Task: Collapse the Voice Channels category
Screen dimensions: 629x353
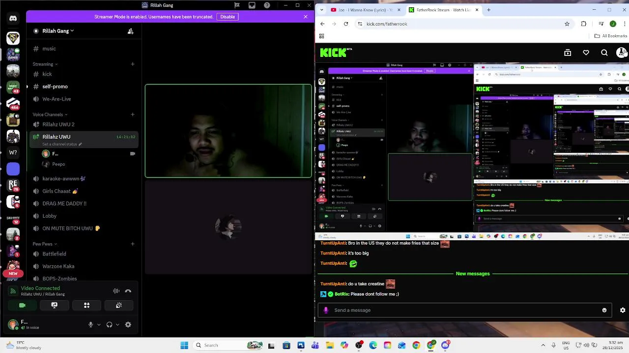Action: tap(50, 115)
